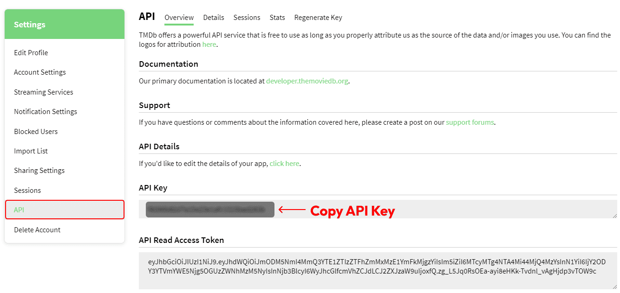Image resolution: width=620 pixels, height=293 pixels.
Task: Select the API sidebar item
Action: tap(19, 210)
